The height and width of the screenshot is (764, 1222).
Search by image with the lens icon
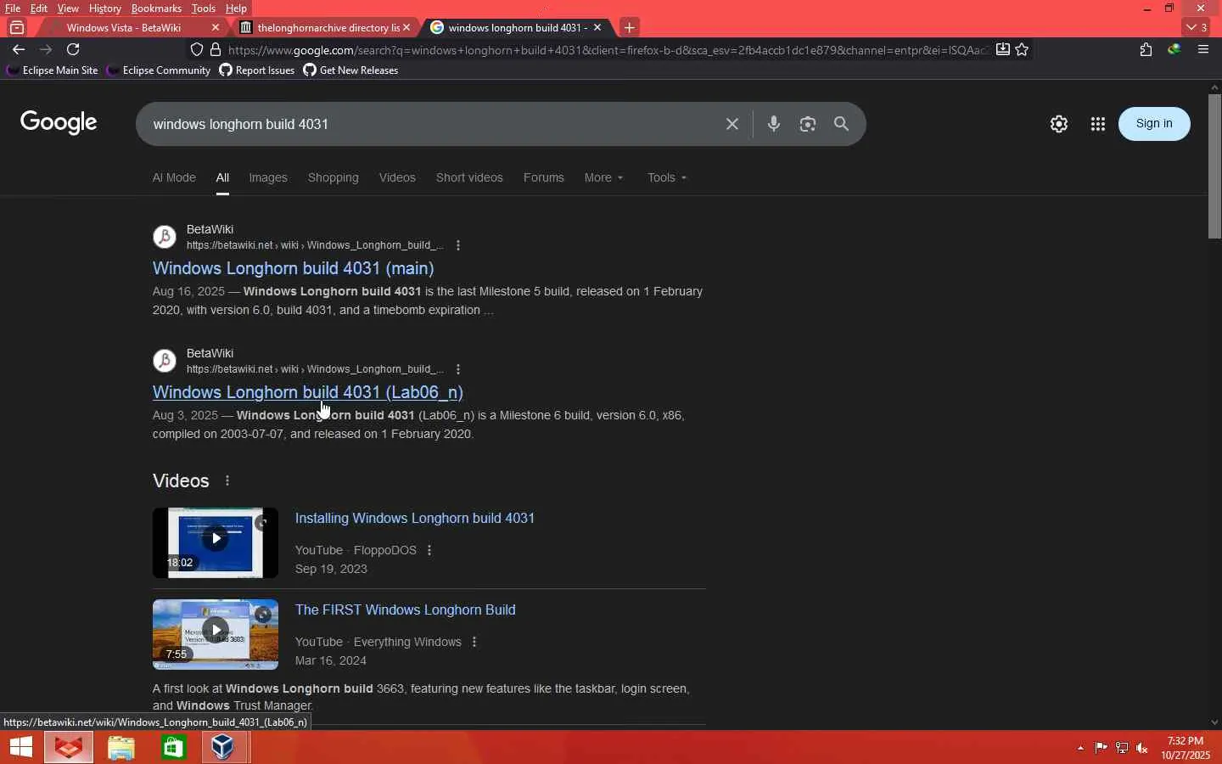tap(808, 124)
